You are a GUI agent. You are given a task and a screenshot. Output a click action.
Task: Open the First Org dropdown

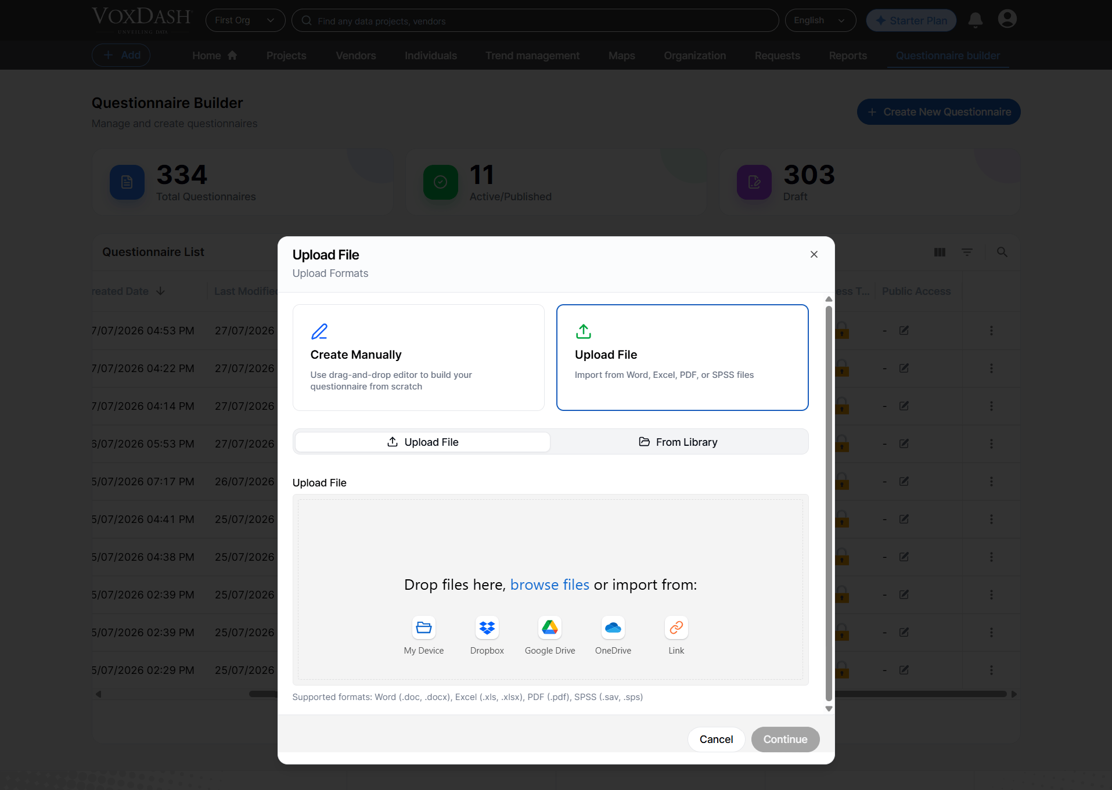click(x=245, y=20)
